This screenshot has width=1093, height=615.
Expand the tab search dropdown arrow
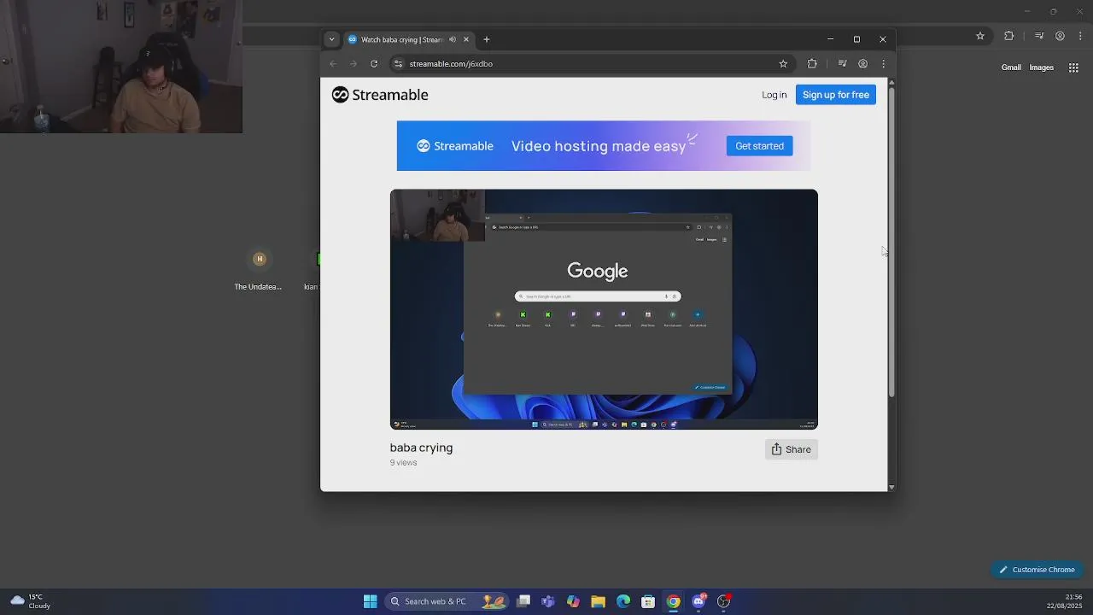coord(331,39)
